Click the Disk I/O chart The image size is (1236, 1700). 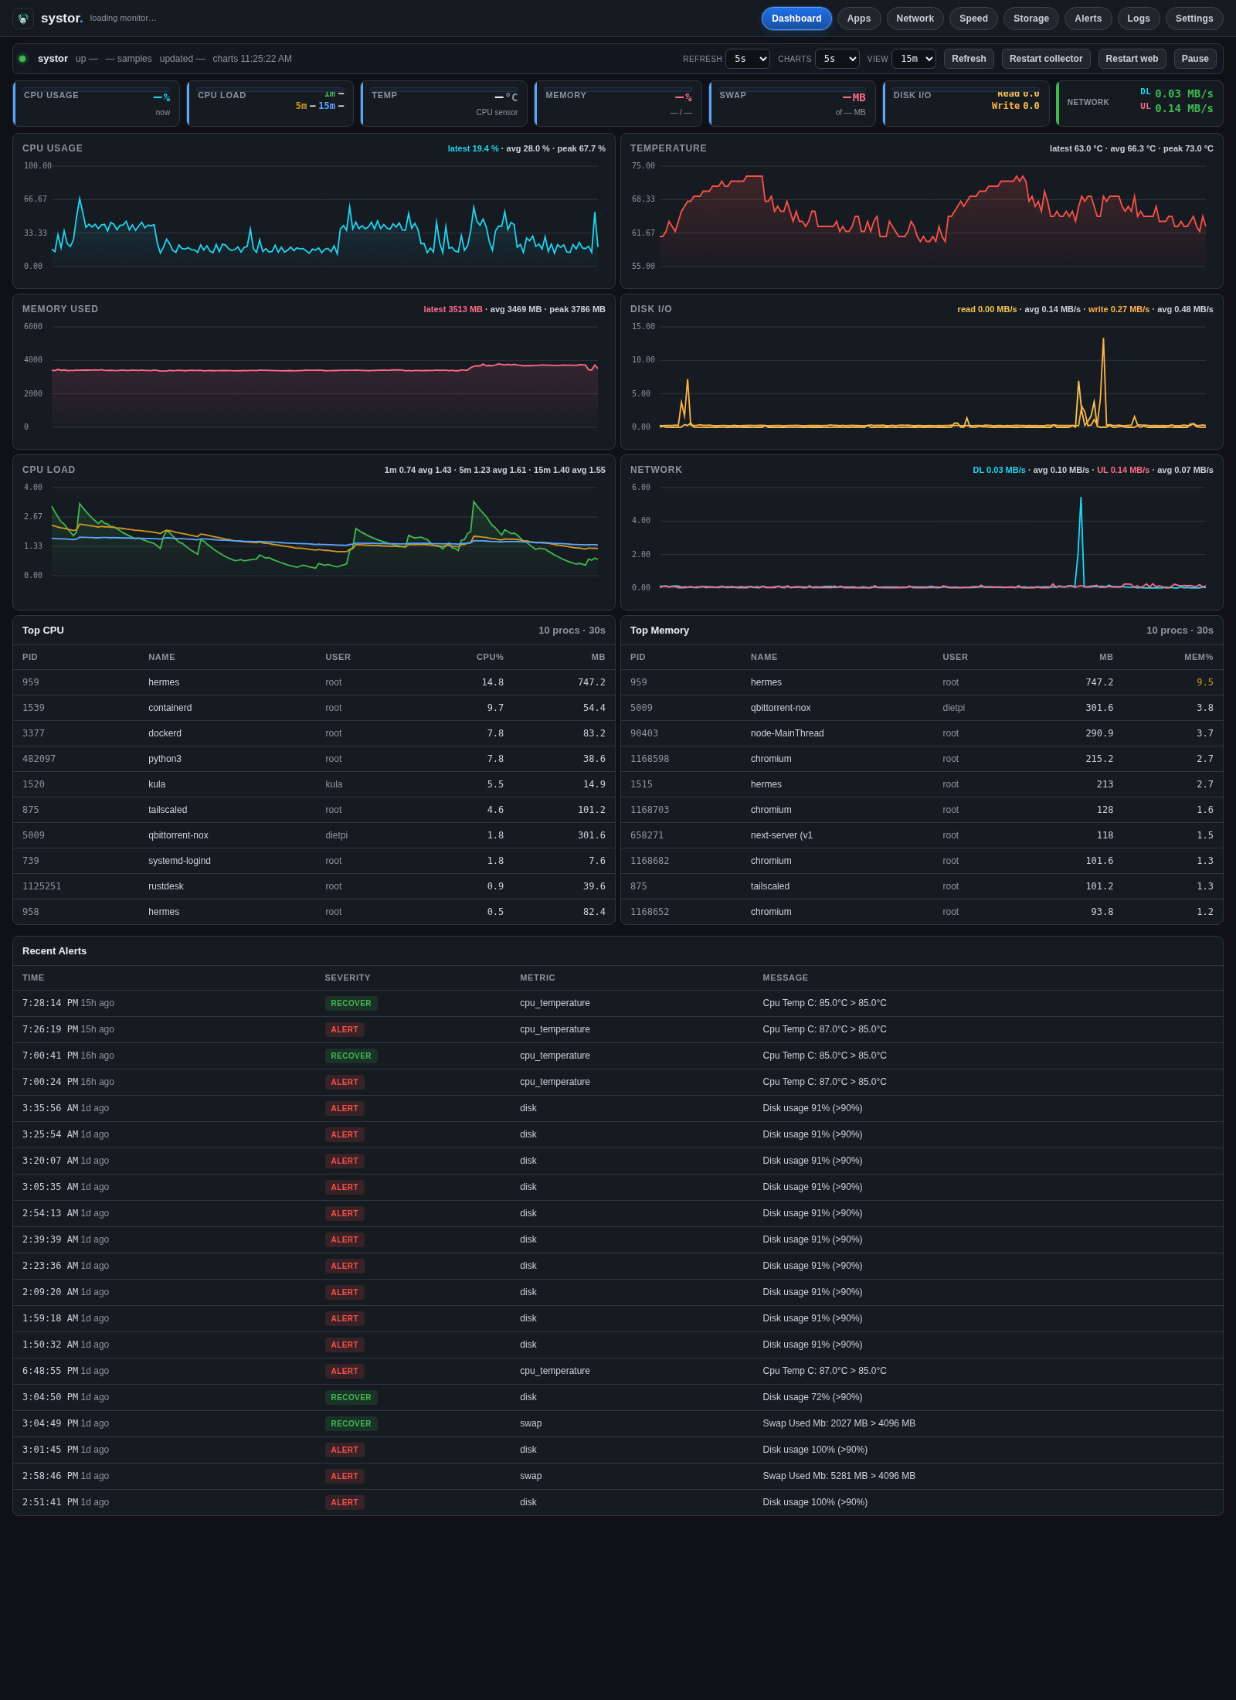[922, 379]
